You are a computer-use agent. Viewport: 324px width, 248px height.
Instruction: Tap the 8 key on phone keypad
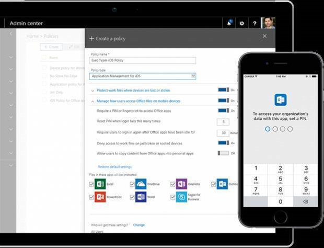[x=281, y=190]
